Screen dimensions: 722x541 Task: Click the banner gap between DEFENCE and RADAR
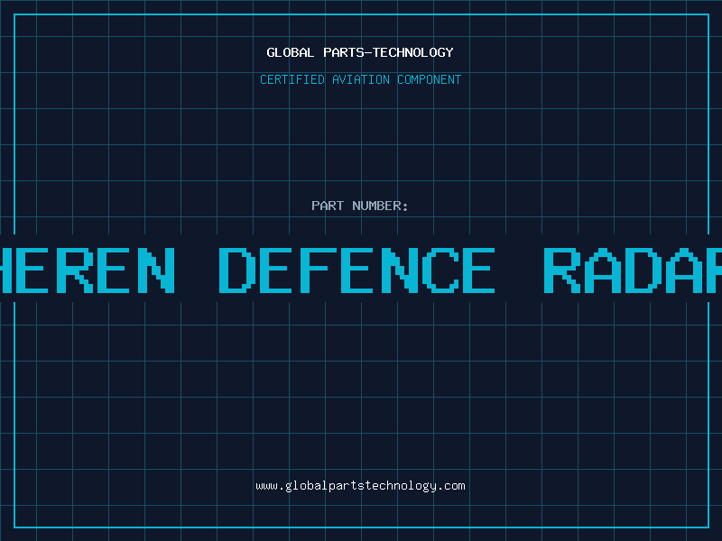pyautogui.click(x=519, y=270)
